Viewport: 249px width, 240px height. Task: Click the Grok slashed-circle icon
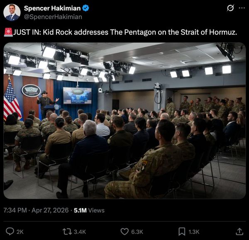[x=230, y=8]
